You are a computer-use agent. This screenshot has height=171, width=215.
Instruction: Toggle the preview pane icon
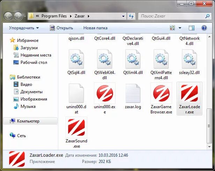[192, 28]
